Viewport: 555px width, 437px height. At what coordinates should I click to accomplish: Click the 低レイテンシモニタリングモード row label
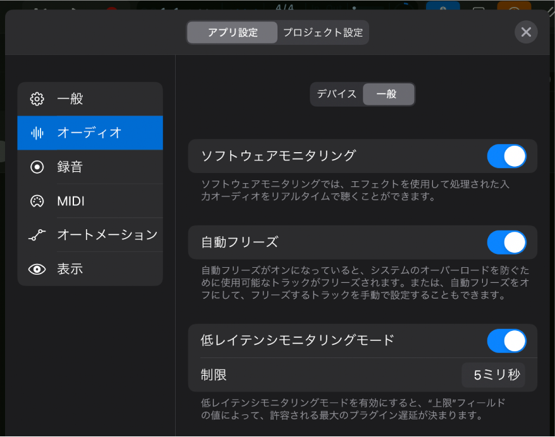(x=297, y=340)
